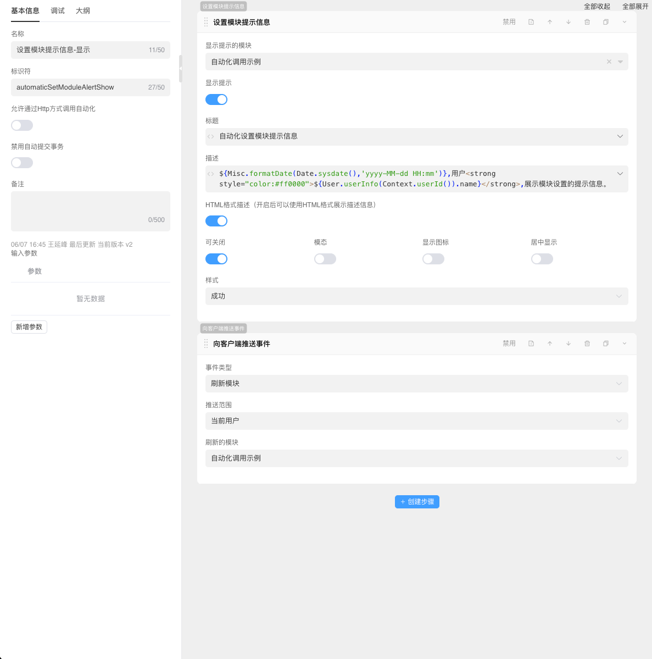Turn on 允许通过Http方式调用自动化 switch
Screen dimensions: 652x659
[x=22, y=125]
